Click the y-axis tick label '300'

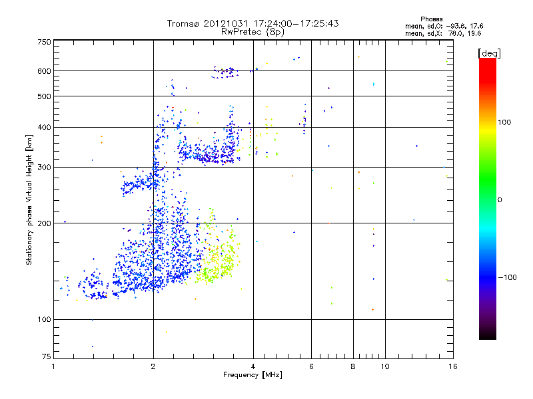coord(44,167)
